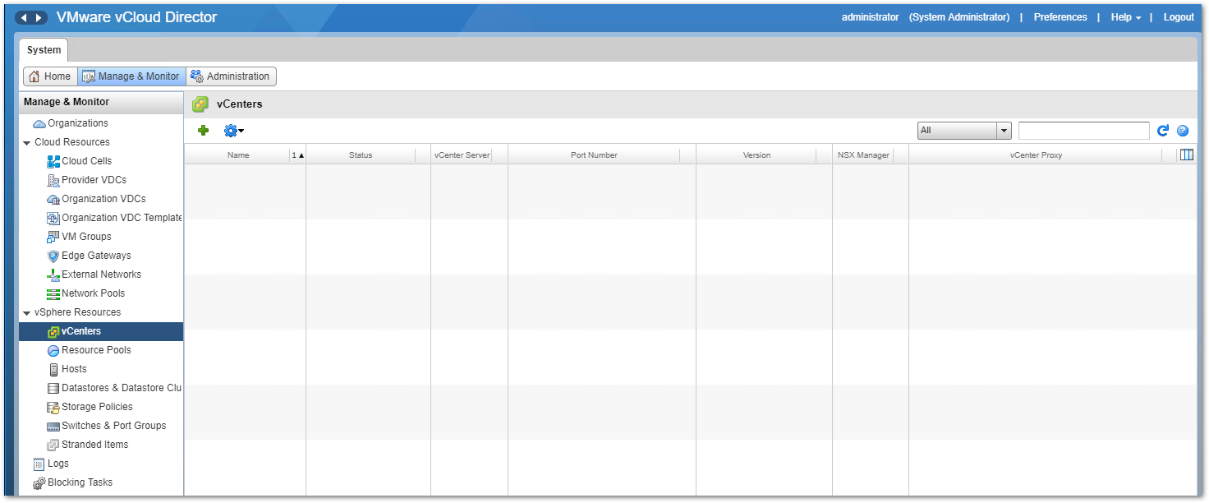Sort by the NSX Manager column
This screenshot has height=503, width=1209.
pyautogui.click(x=863, y=155)
